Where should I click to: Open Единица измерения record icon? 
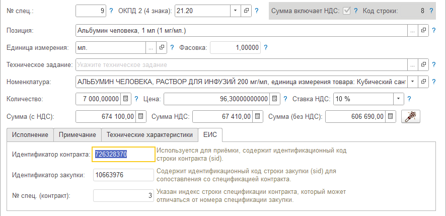[162, 47]
